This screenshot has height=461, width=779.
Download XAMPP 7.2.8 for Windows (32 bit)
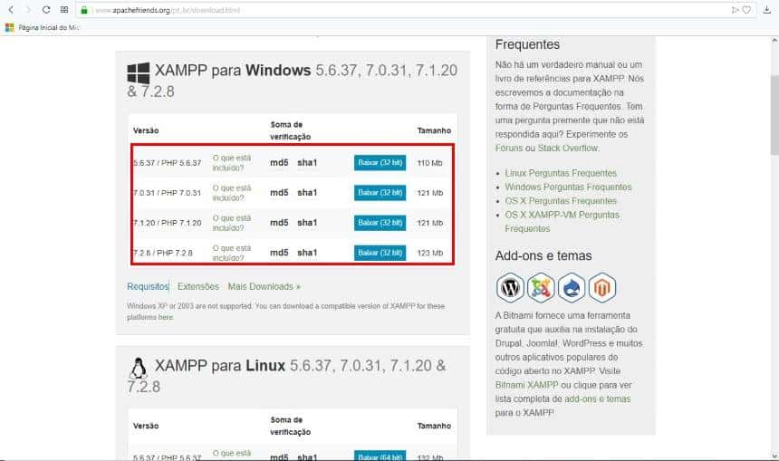pyautogui.click(x=380, y=253)
